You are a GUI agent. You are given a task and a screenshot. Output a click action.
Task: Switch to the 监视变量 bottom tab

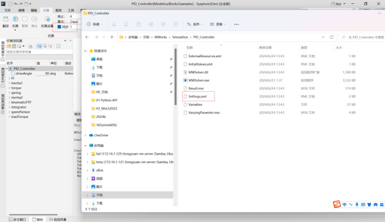click(58, 219)
